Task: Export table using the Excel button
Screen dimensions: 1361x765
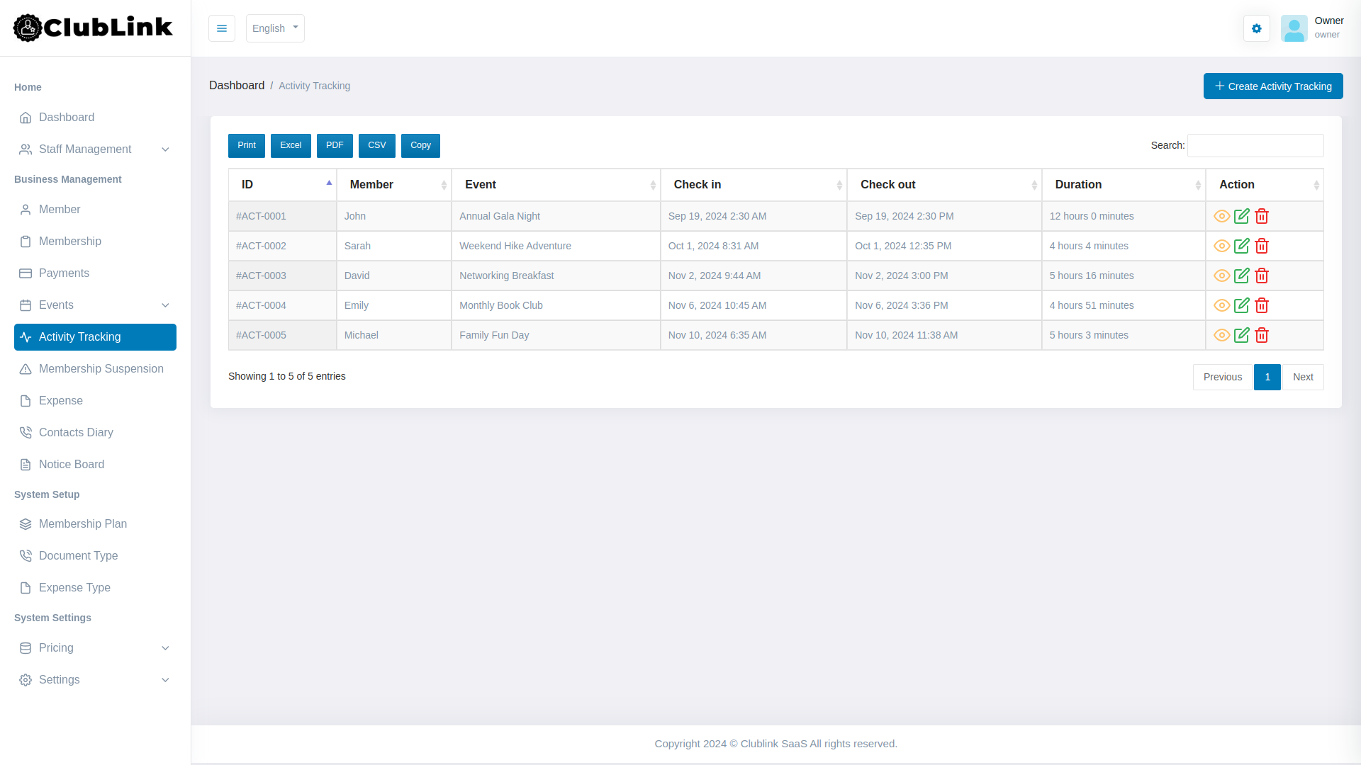Action: pos(291,145)
